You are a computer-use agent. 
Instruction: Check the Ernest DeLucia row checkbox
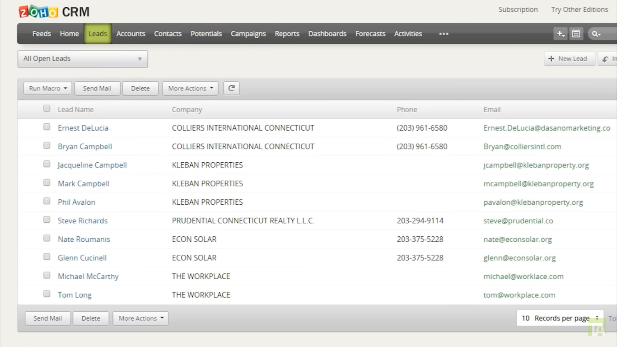click(x=47, y=127)
